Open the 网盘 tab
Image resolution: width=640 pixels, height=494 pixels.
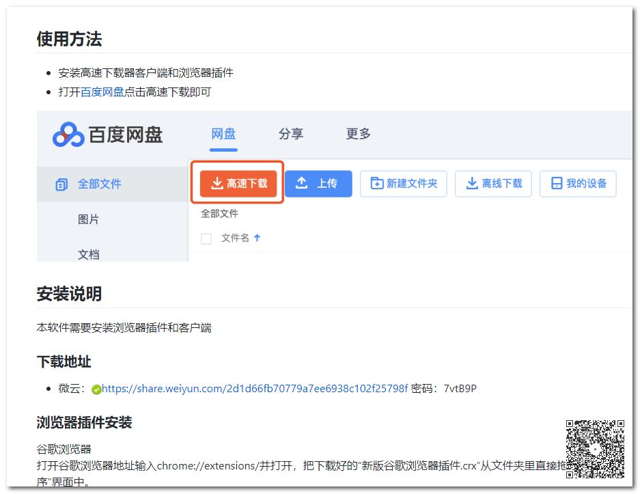click(223, 134)
